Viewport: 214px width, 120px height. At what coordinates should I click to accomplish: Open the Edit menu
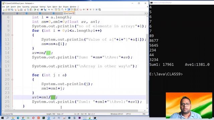(8, 7)
